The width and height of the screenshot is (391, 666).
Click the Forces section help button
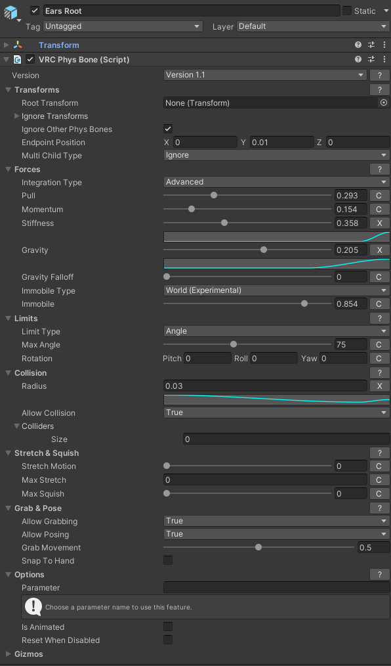tap(380, 169)
